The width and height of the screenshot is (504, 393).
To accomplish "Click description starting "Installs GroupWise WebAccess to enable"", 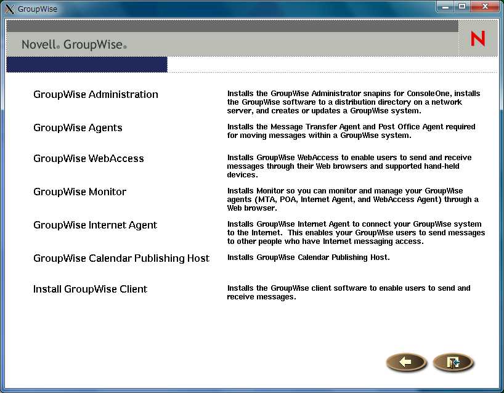I will tap(349, 166).
